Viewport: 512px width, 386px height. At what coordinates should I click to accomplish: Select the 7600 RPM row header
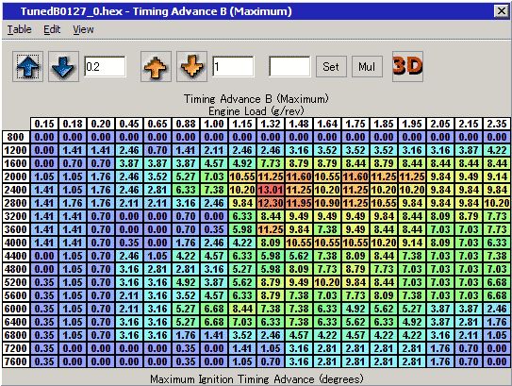(x=16, y=361)
